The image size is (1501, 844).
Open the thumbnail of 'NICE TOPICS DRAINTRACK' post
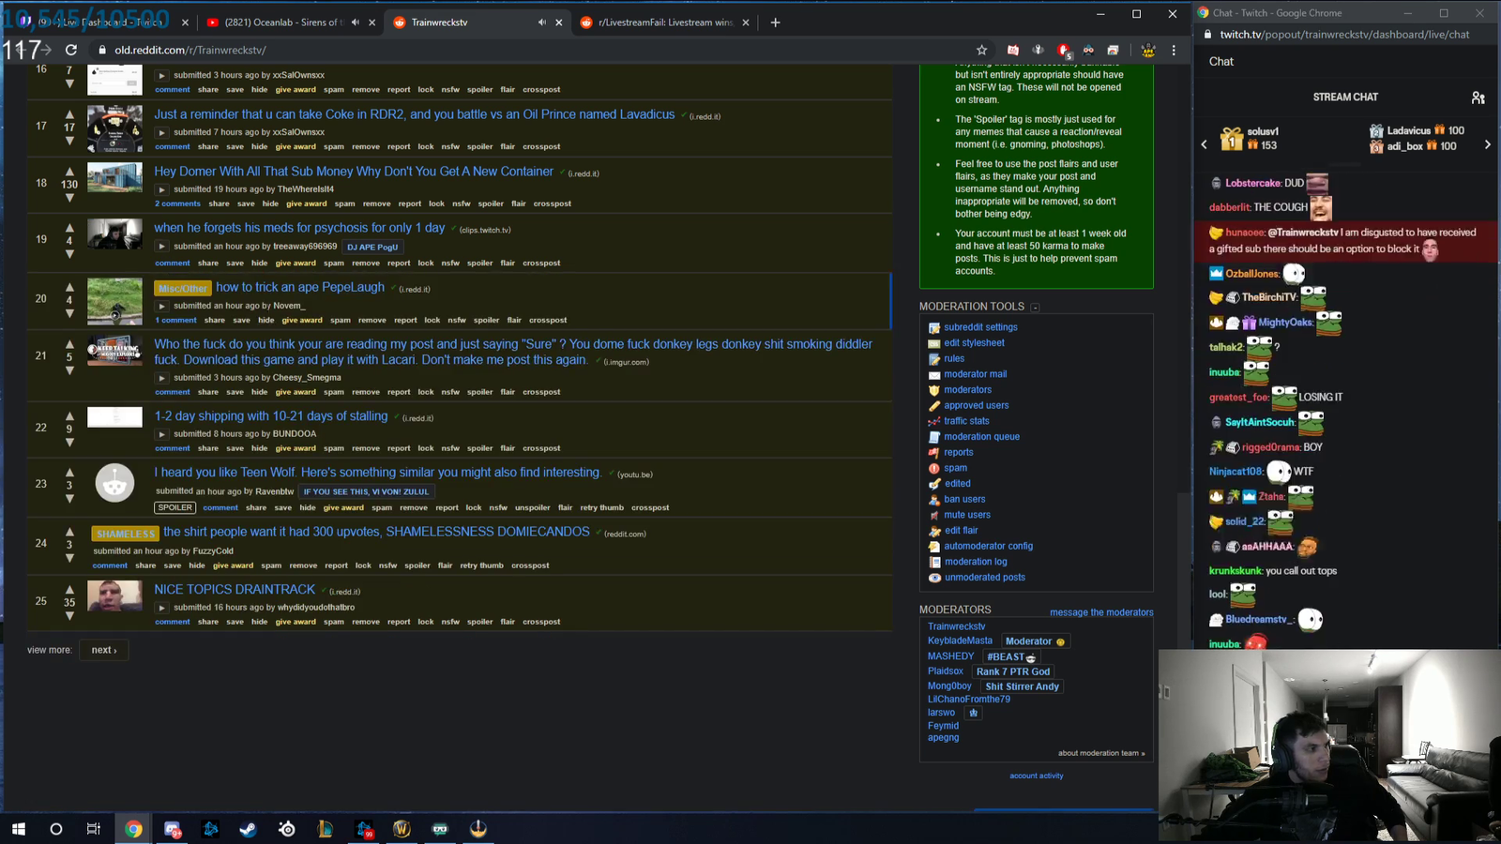[114, 595]
